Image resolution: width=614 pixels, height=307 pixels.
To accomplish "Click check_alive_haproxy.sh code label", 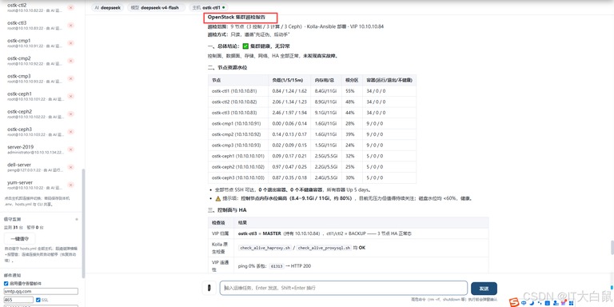I will pos(265,248).
